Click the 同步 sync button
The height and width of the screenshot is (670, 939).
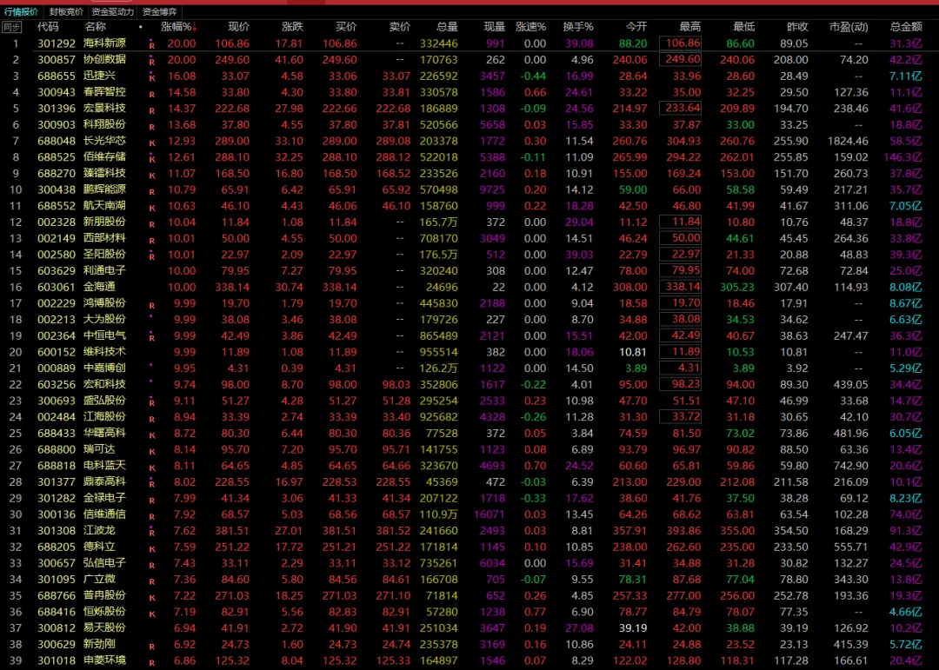tap(11, 27)
